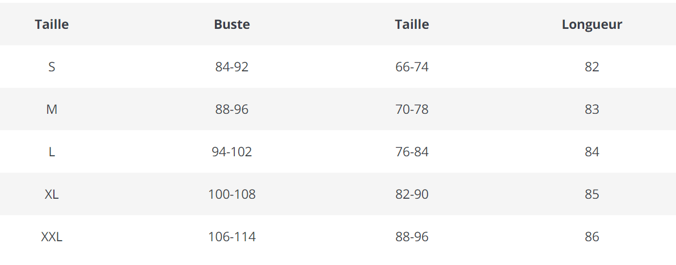
Task: Click the 66-74 waist value
Action: coord(412,67)
